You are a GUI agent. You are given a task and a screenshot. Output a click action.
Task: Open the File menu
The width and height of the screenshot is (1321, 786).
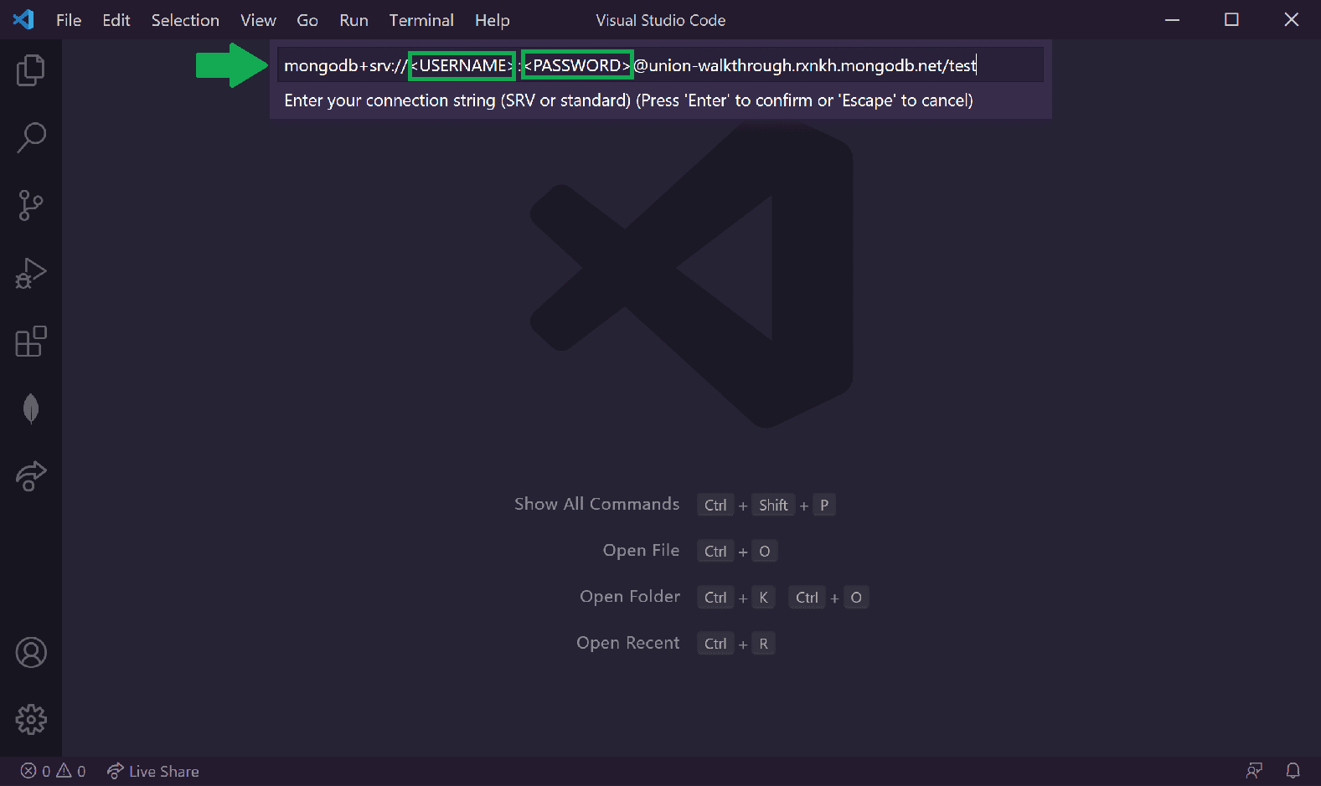click(x=69, y=20)
